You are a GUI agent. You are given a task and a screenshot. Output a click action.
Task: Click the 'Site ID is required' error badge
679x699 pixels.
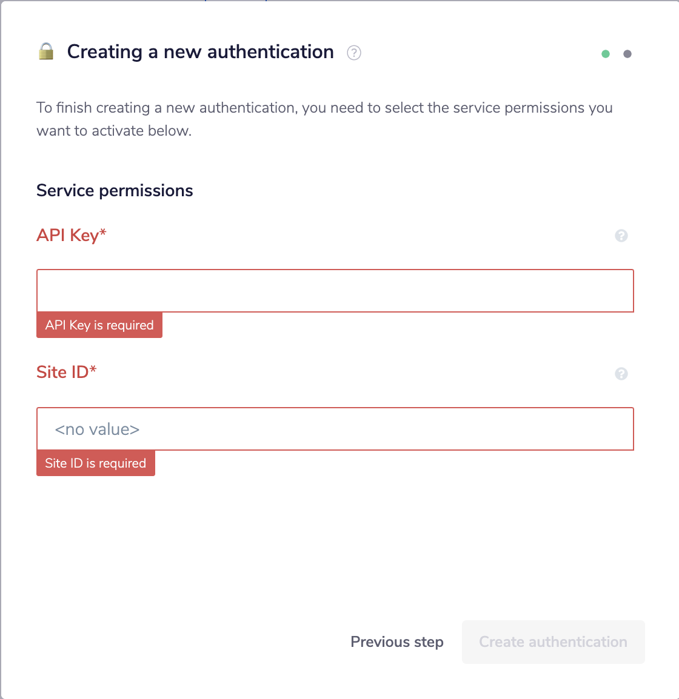pos(96,463)
